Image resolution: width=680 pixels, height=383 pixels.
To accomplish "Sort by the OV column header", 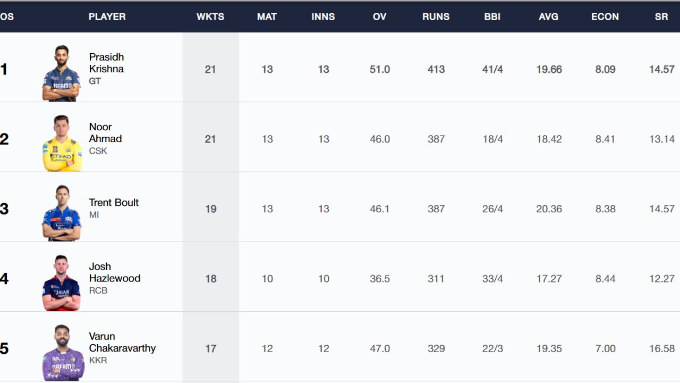I will coord(379,16).
